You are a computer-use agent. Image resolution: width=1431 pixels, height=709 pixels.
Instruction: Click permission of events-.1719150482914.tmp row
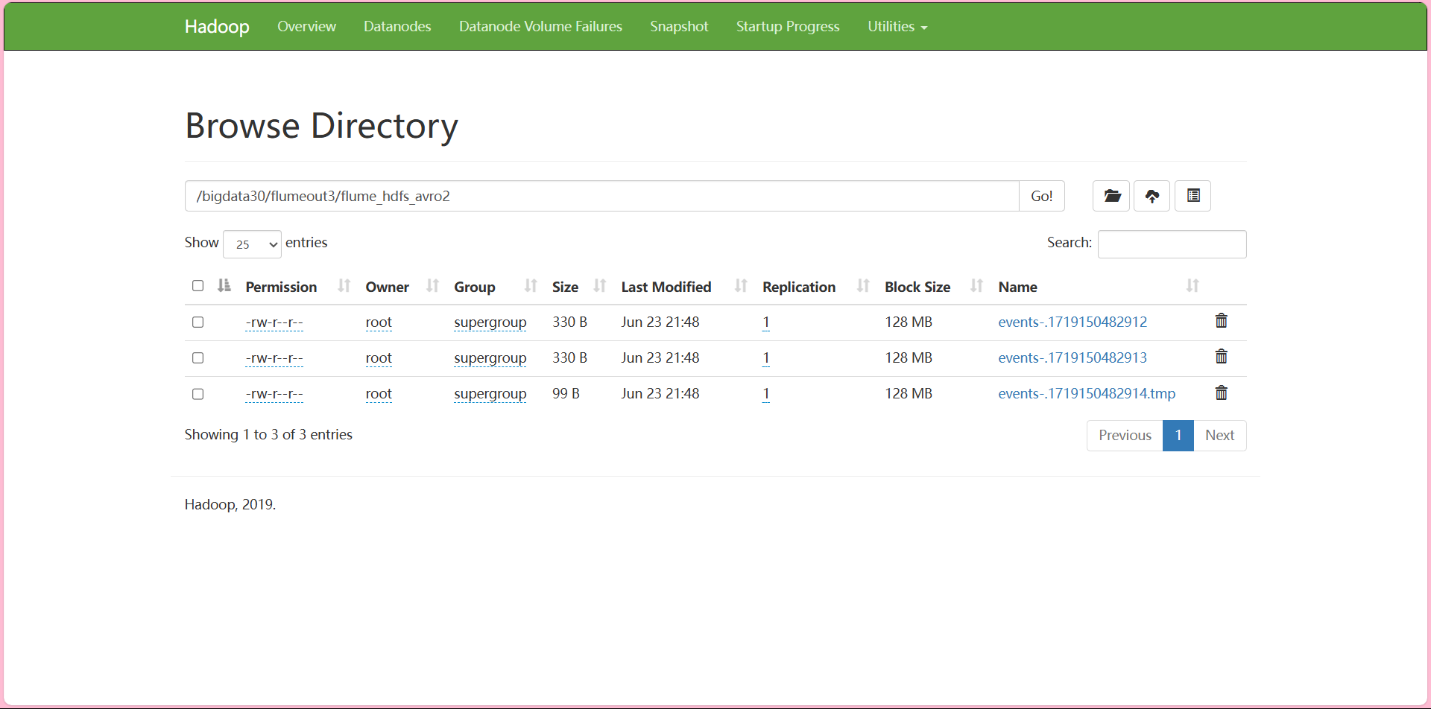point(274,394)
